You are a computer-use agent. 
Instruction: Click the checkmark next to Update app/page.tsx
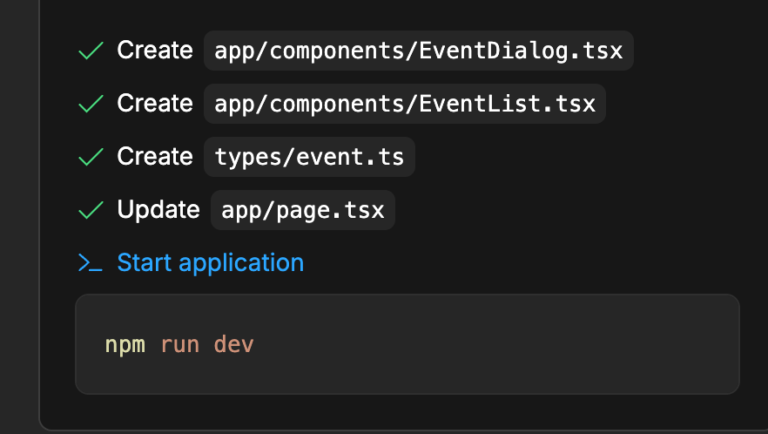[x=91, y=210]
